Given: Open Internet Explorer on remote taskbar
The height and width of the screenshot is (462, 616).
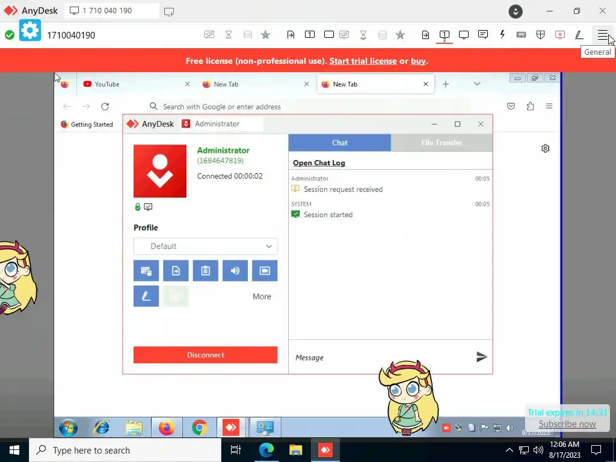Looking at the screenshot, I should coord(101,428).
